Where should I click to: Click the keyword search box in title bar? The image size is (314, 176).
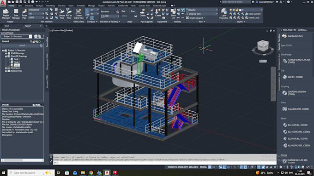click(x=236, y=2)
